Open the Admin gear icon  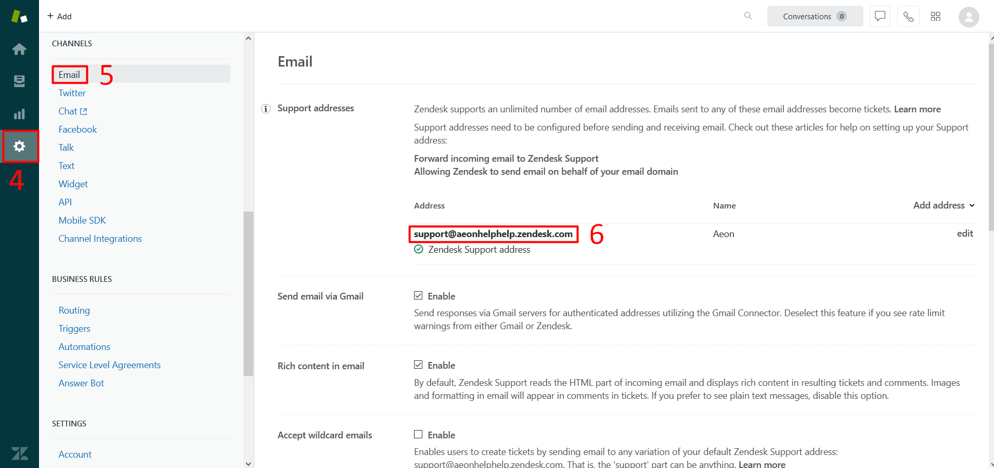pos(19,147)
